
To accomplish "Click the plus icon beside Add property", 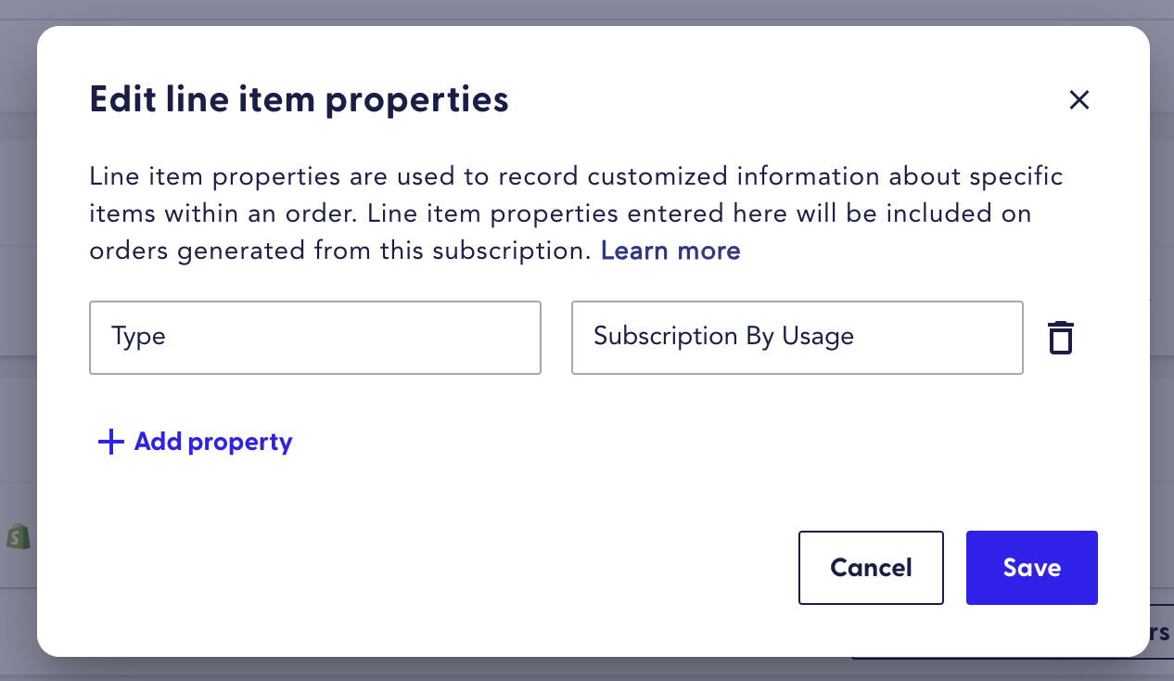I will [x=111, y=442].
